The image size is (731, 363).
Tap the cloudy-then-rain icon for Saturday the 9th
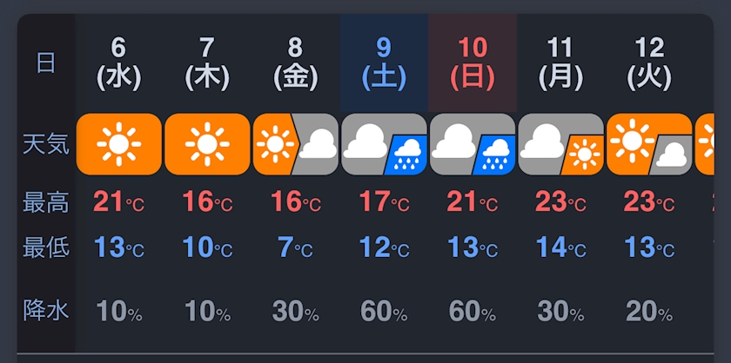(384, 143)
